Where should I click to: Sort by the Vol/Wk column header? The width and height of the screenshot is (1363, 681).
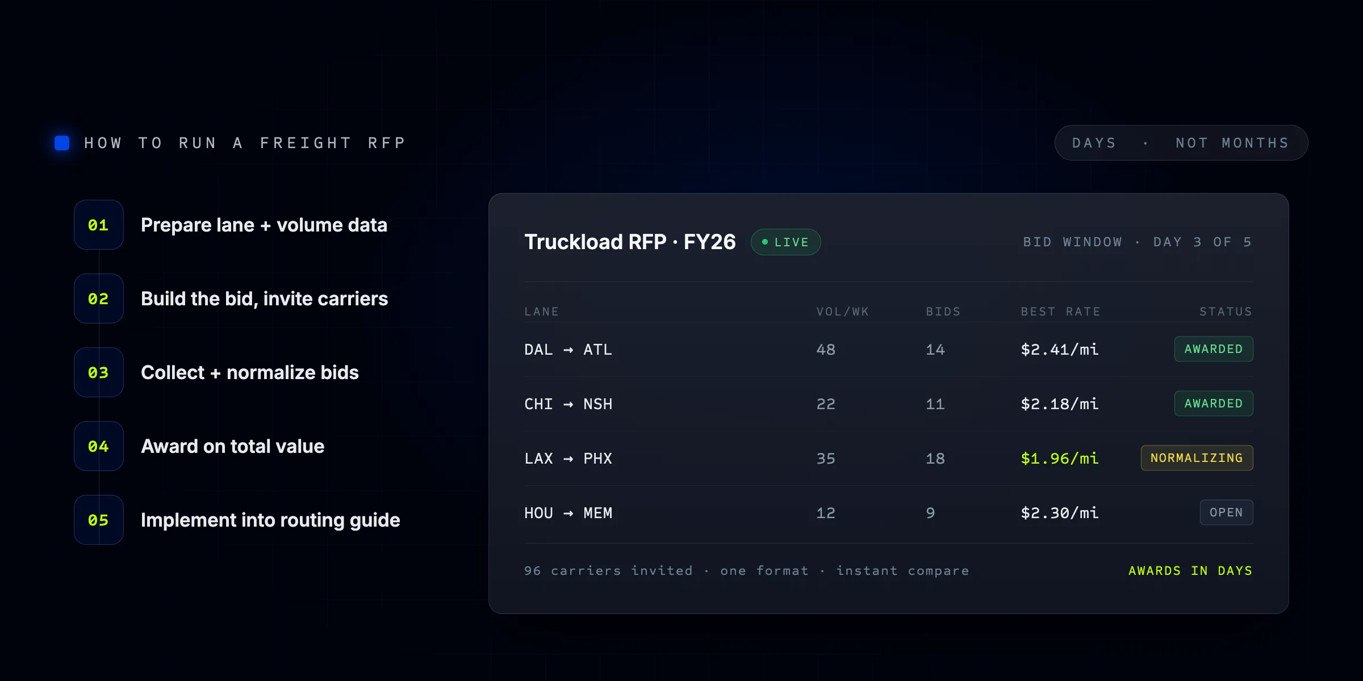tap(842, 312)
